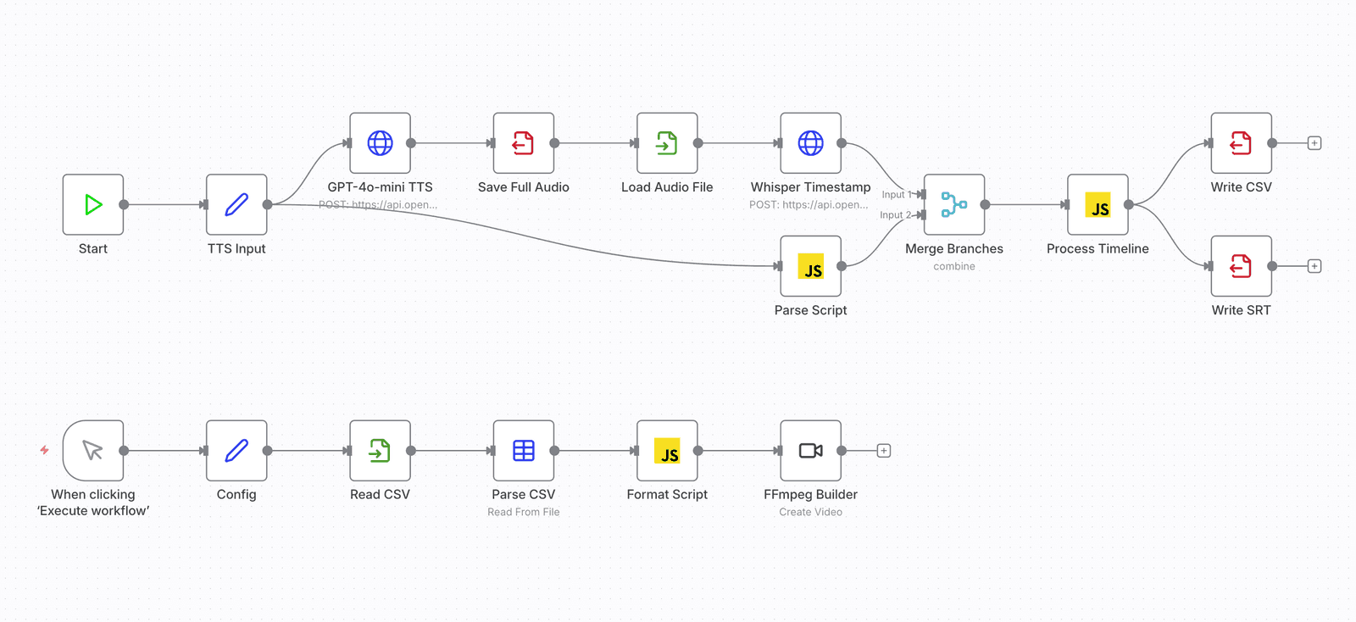Click the "Read CSV" label
Viewport: 1356px width, 622px height.
coord(380,494)
